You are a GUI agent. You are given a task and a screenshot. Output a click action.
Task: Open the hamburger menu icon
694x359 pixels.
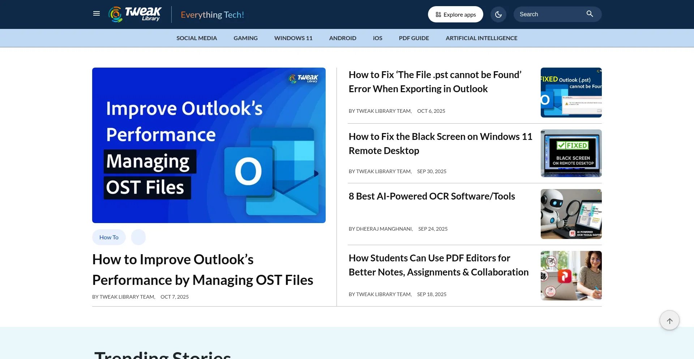[x=97, y=14]
